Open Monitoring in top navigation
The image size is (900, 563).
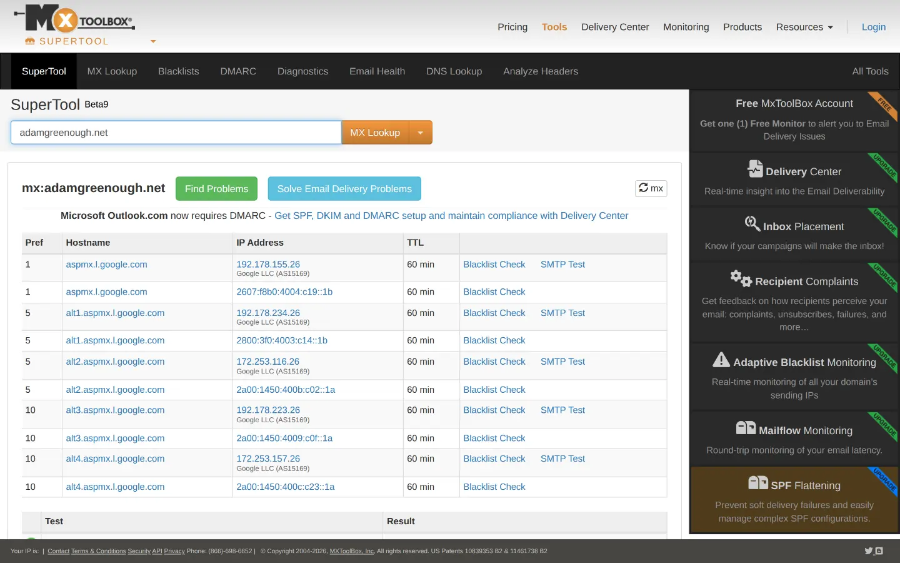686,27
